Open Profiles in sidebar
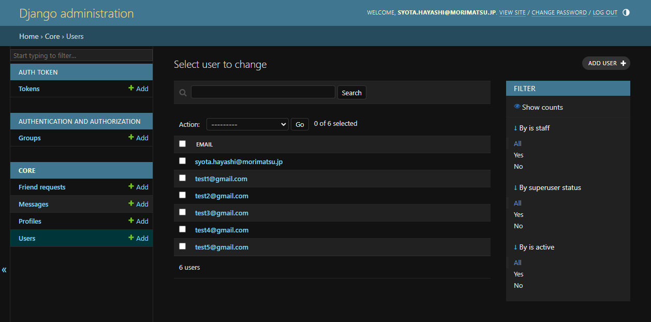This screenshot has width=651, height=322. 30,221
